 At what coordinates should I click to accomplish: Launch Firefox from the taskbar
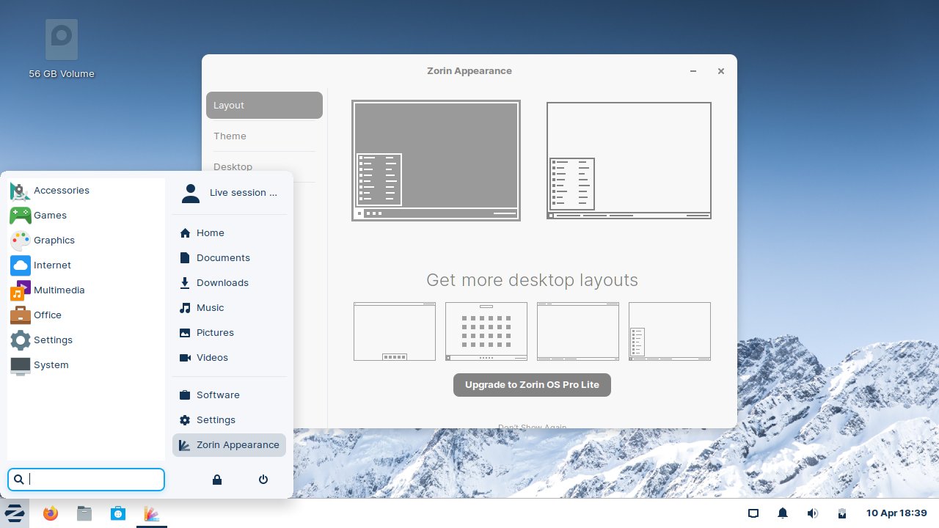(49, 513)
